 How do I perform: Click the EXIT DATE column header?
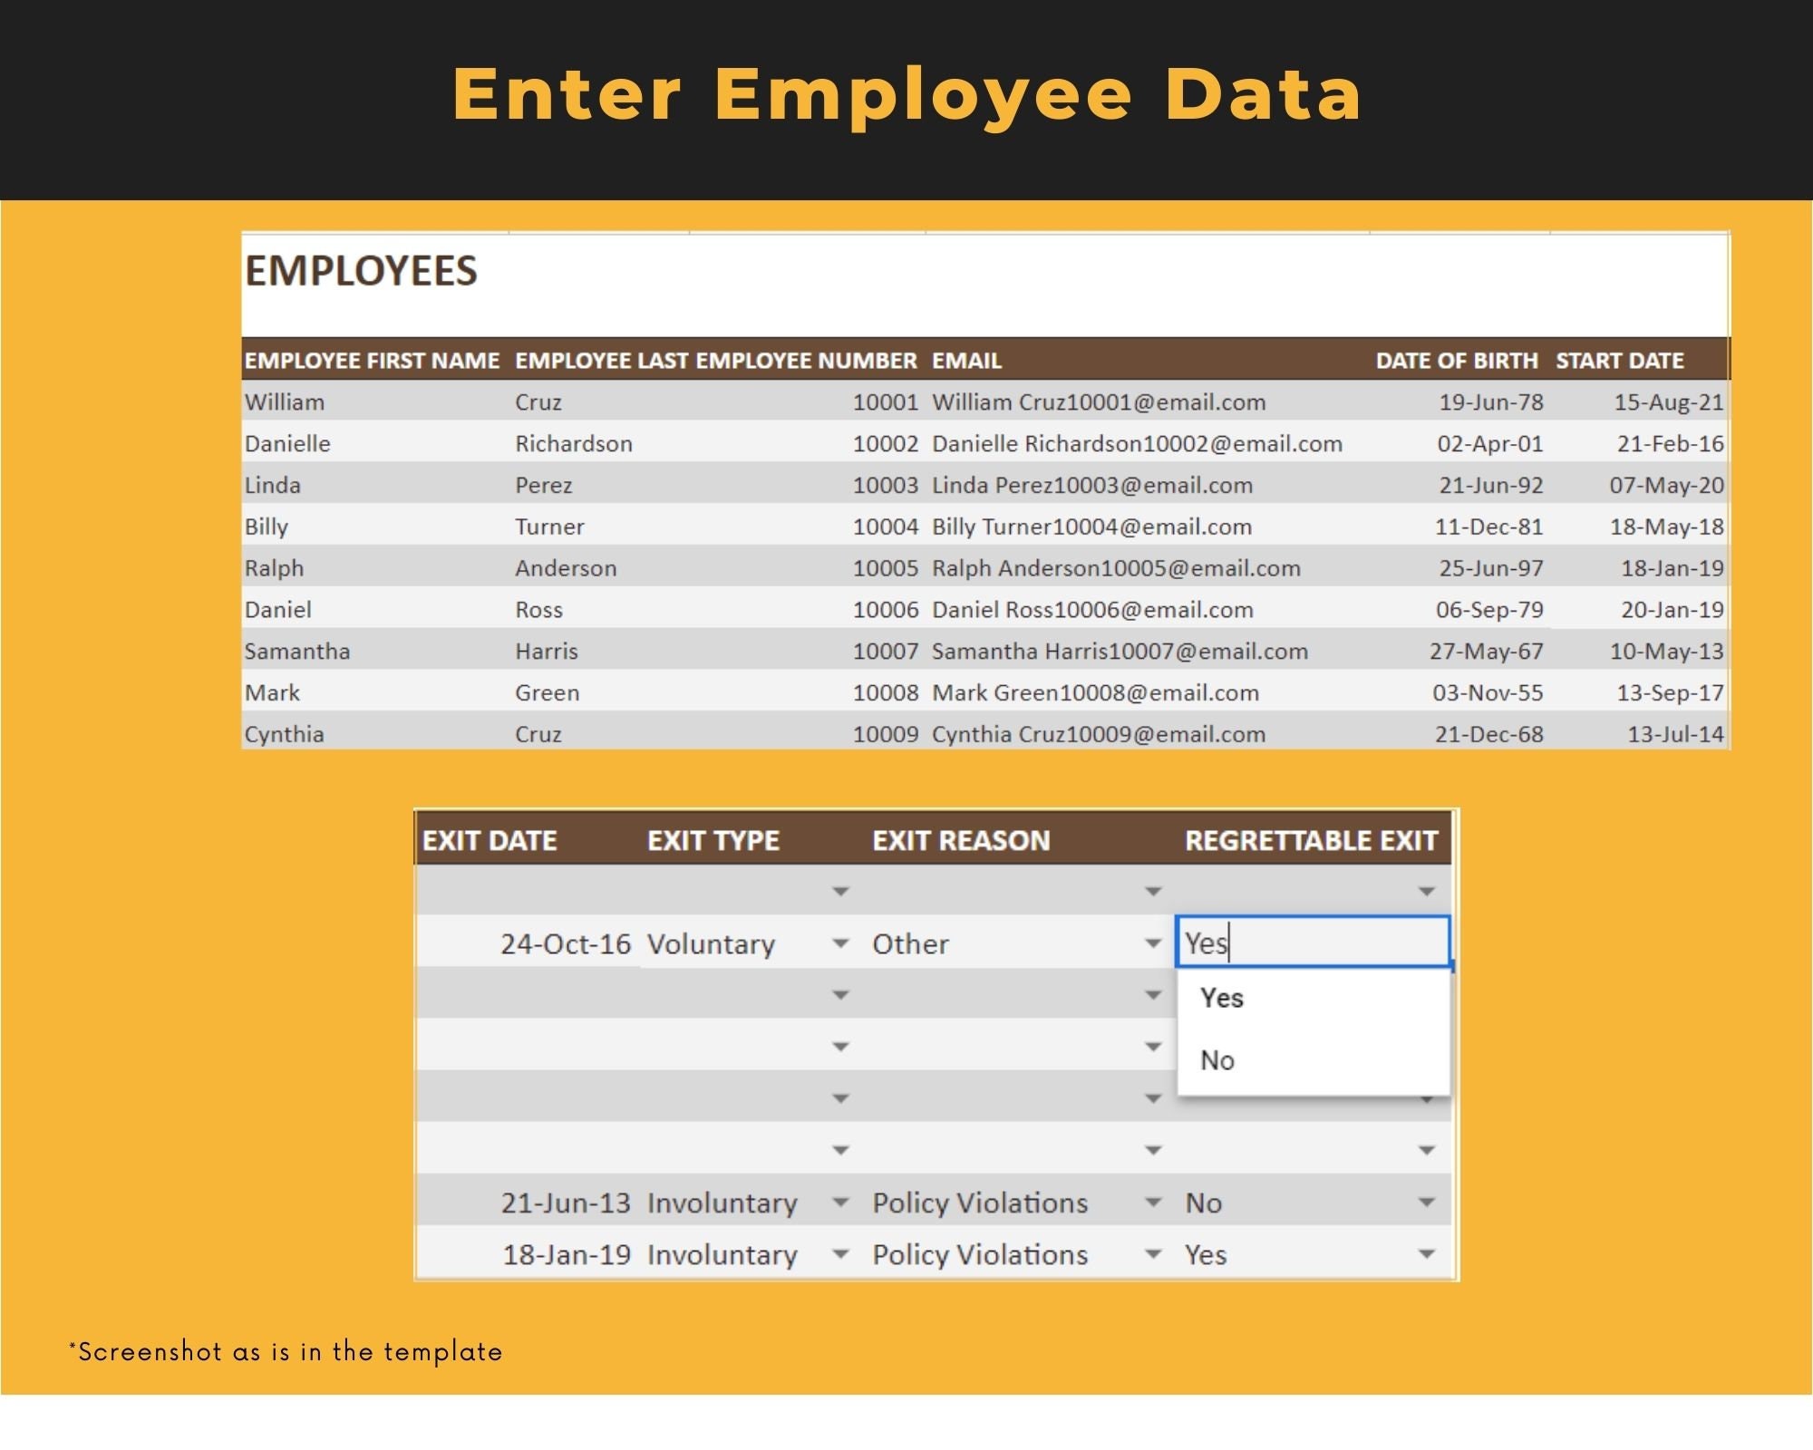[x=490, y=840]
